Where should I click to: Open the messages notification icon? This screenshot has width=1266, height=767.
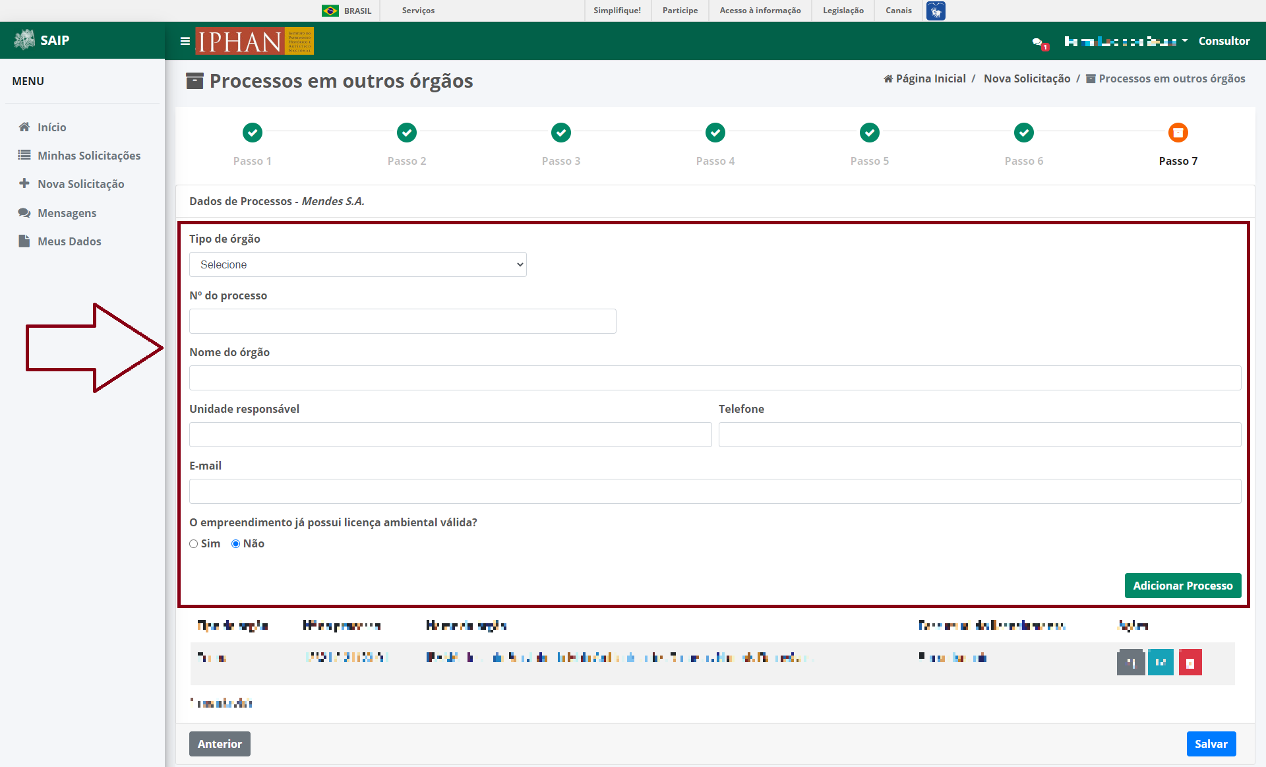1039,43
